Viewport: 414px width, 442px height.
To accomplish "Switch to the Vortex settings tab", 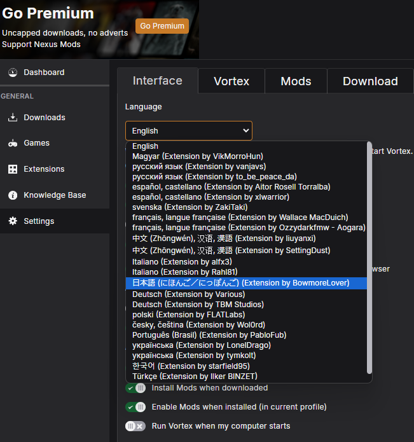I will (x=231, y=81).
